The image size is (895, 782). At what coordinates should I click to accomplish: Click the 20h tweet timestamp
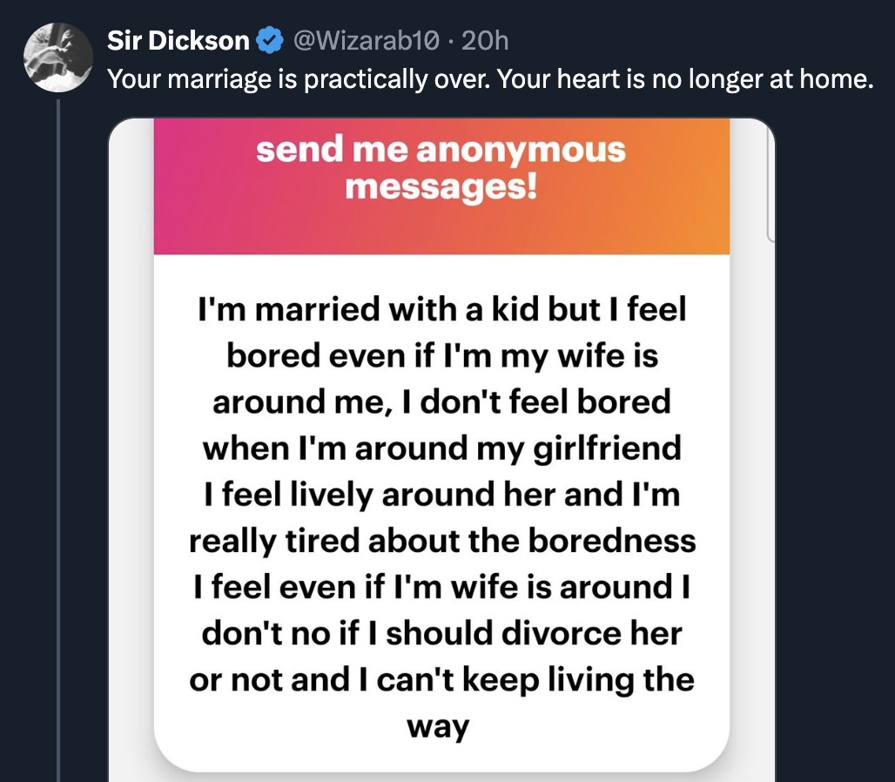coord(485,40)
